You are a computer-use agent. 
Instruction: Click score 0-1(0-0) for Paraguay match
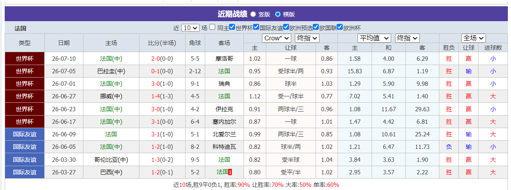pos(162,71)
